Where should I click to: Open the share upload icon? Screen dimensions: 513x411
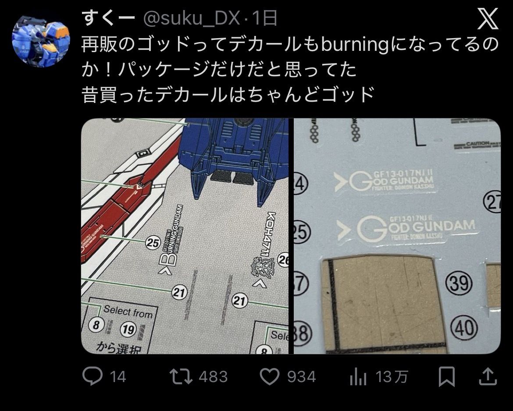(488, 376)
